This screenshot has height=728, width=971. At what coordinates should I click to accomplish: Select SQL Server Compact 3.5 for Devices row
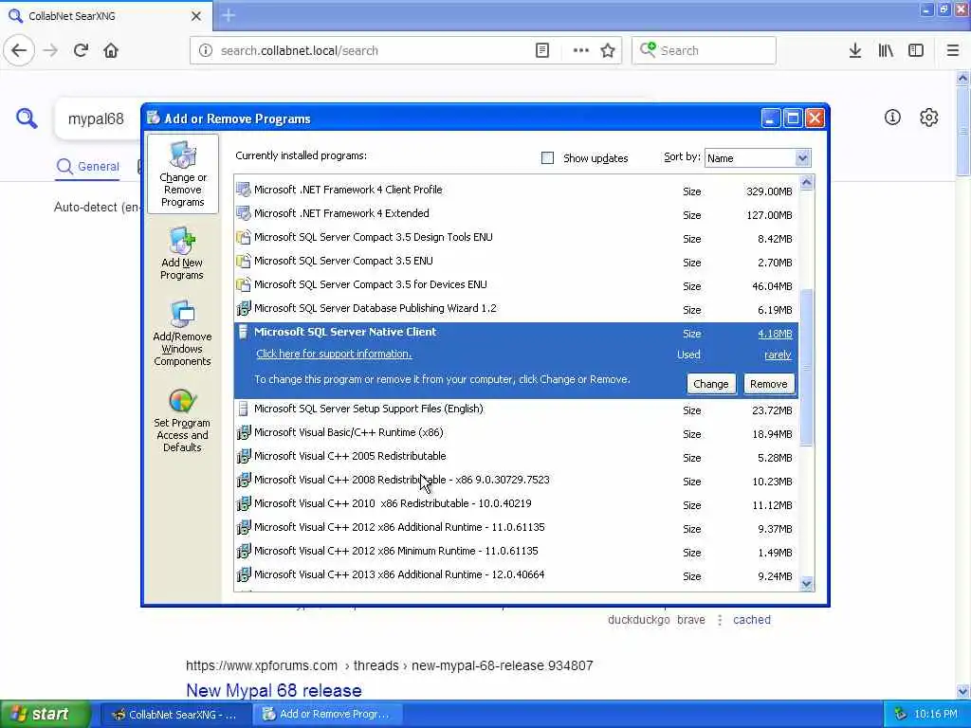[x=515, y=284]
